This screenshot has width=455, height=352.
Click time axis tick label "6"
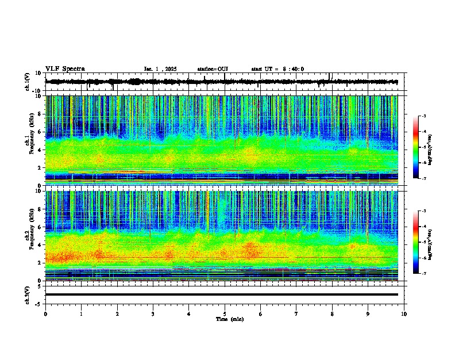261,314
